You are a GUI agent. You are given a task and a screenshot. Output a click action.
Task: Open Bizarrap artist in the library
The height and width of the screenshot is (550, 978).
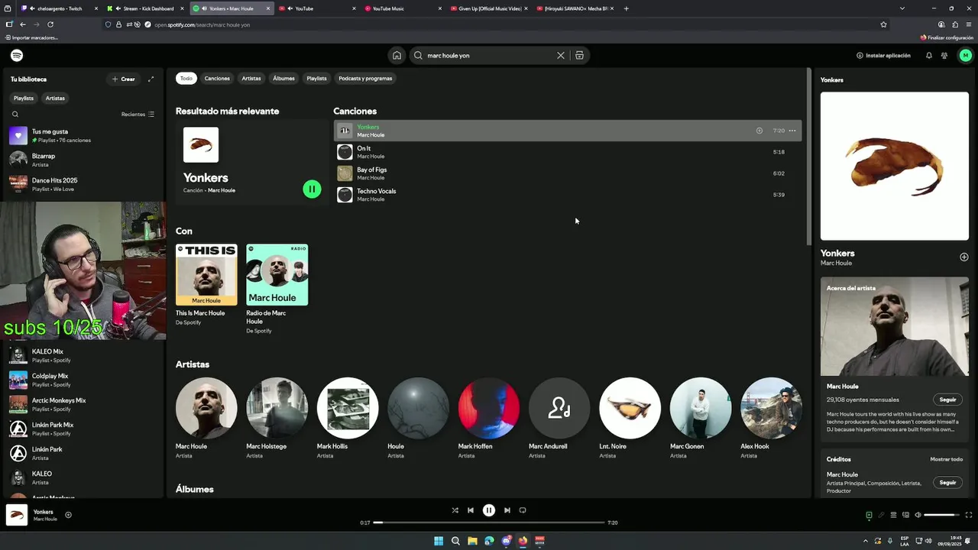point(83,160)
